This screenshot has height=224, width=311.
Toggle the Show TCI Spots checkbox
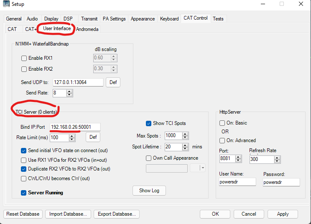point(149,123)
